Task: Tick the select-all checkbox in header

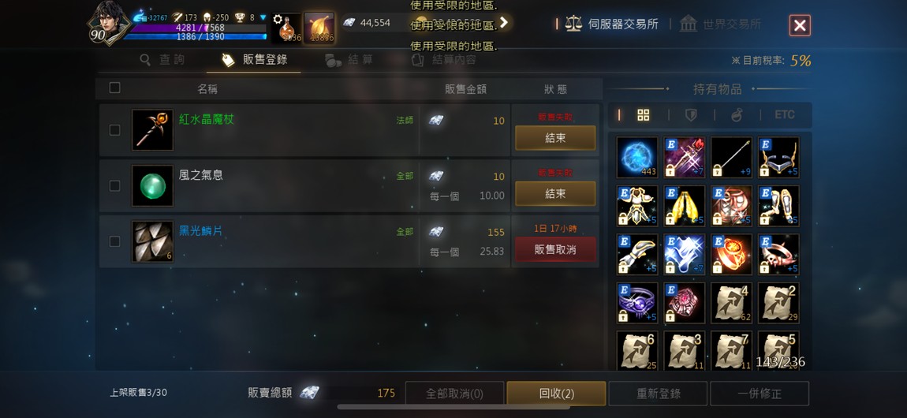Action: [x=114, y=88]
